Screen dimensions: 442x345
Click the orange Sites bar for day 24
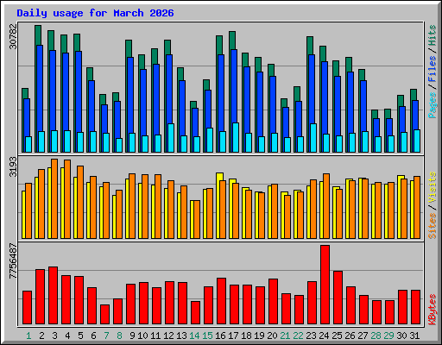(326, 206)
